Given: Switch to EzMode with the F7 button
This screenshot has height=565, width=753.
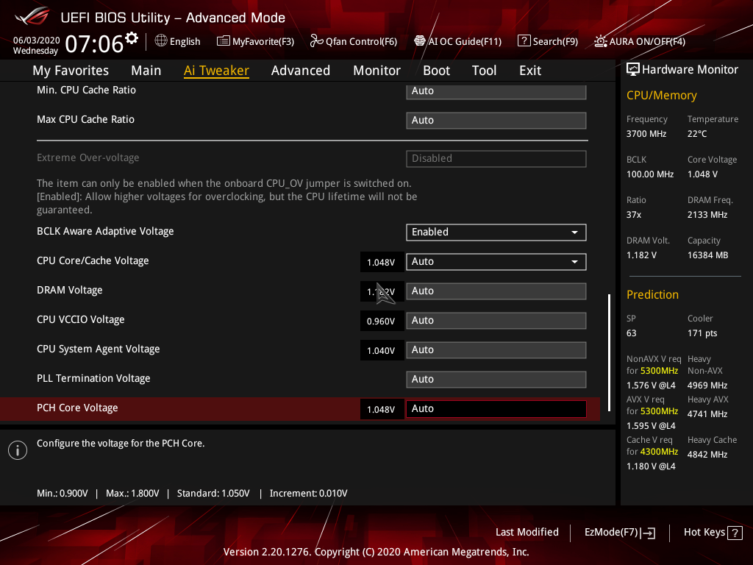Looking at the screenshot, I should coord(619,532).
